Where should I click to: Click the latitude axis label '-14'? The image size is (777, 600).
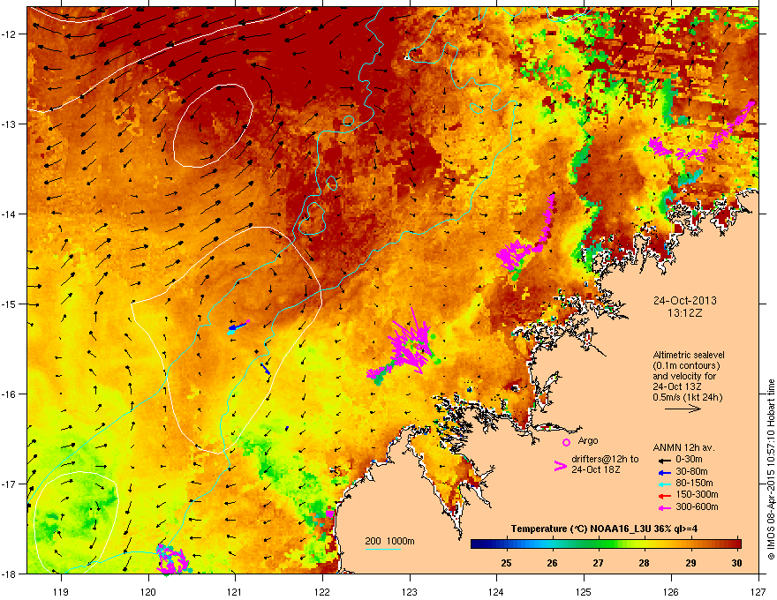coord(10,214)
